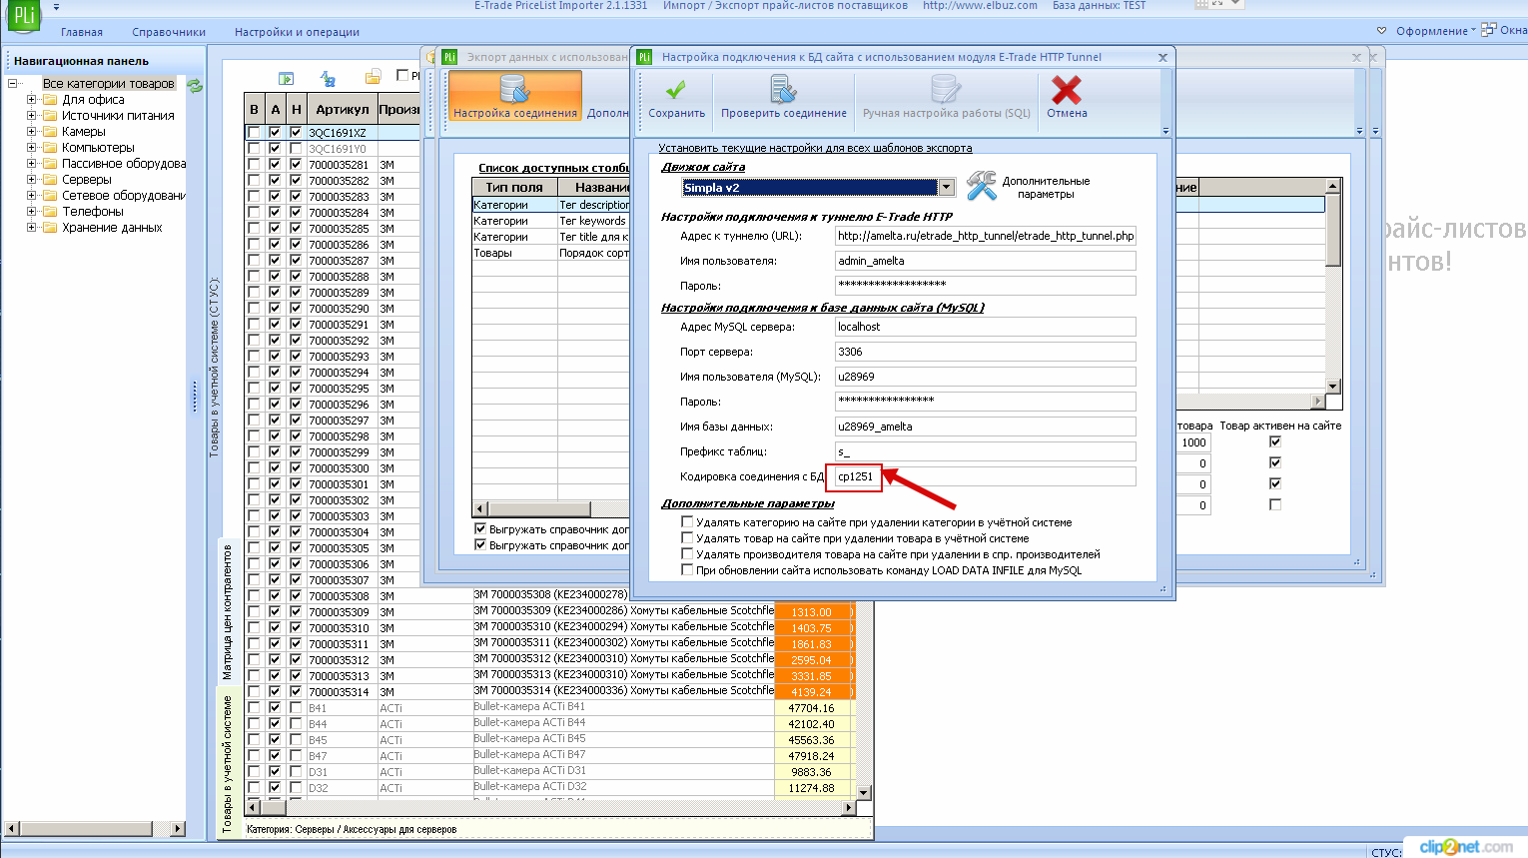Click the Кодировка соединения с БД field

tap(986, 476)
